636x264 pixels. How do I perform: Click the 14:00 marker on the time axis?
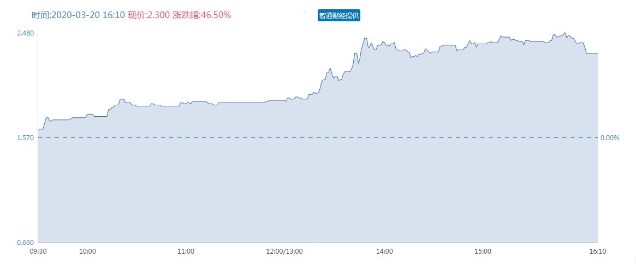point(384,252)
